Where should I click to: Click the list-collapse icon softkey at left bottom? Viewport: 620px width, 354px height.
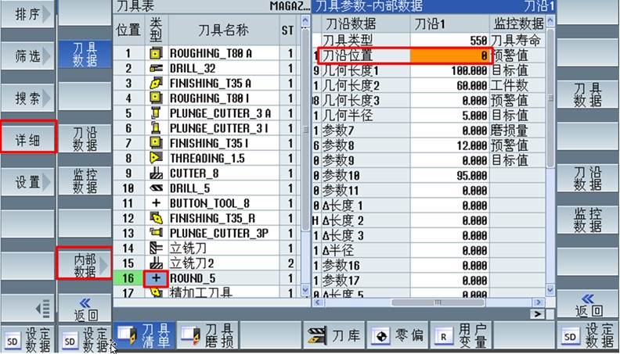pos(27,307)
